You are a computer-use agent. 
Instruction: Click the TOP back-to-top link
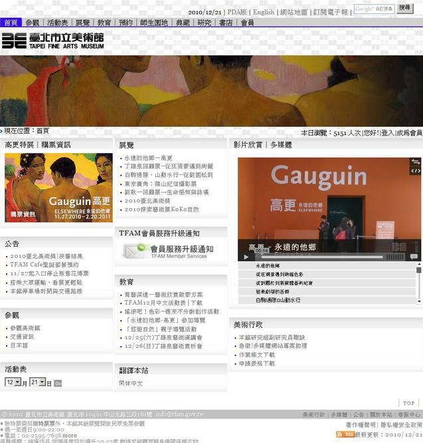[x=408, y=403]
